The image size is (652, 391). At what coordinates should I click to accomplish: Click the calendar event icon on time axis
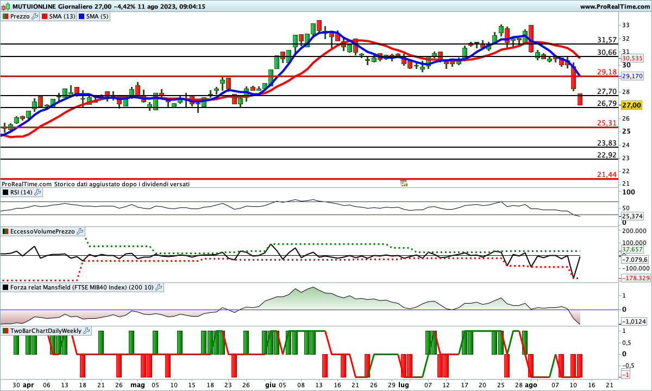tap(404, 183)
